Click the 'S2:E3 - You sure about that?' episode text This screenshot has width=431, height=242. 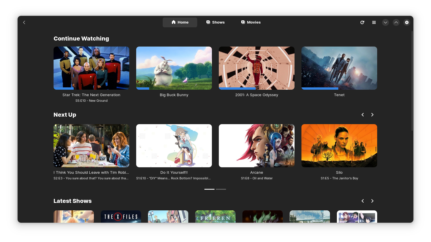click(x=91, y=178)
